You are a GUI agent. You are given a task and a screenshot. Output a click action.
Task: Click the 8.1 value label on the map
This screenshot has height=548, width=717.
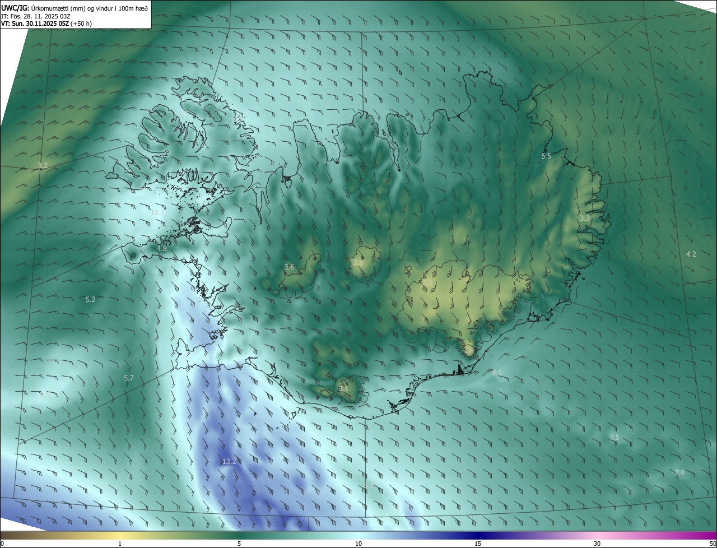pos(497,373)
